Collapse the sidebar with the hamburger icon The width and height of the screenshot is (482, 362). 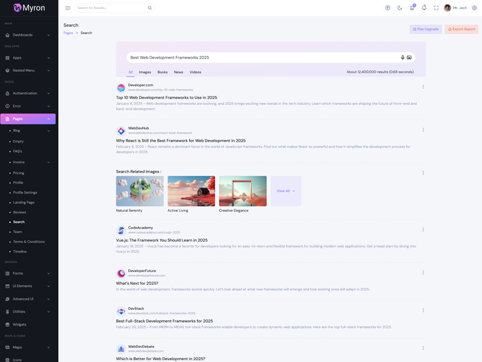[67, 8]
